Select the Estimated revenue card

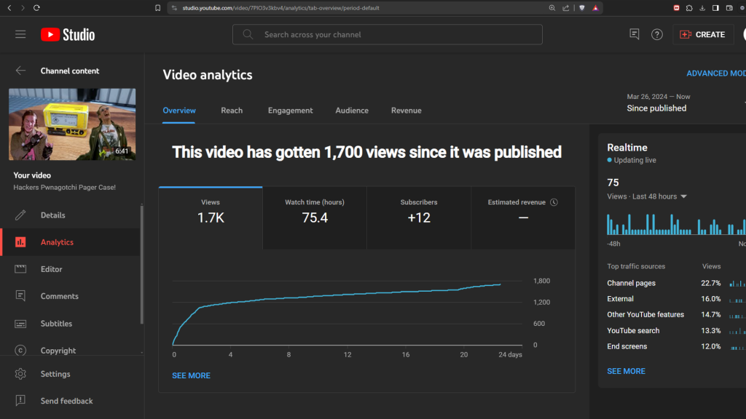pos(523,218)
